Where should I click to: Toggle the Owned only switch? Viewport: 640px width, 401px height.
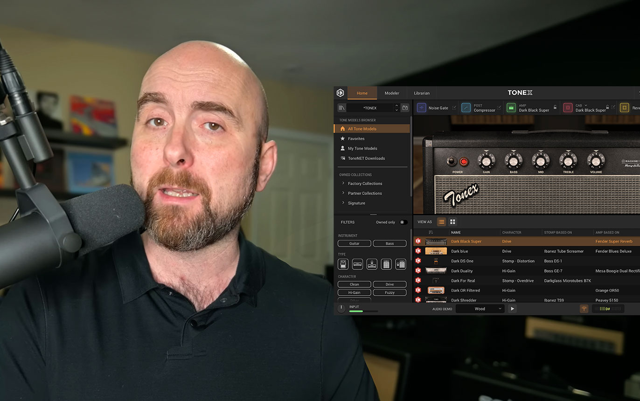click(403, 222)
